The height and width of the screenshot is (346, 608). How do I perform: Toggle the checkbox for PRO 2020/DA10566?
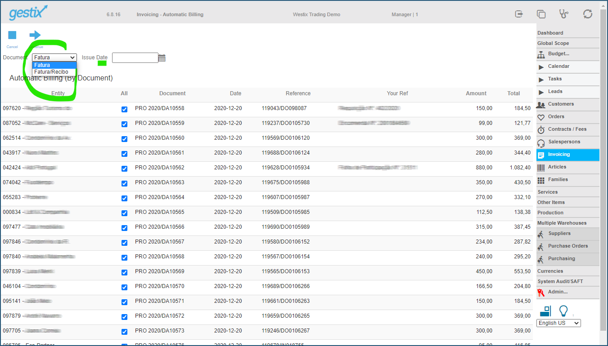click(x=125, y=228)
